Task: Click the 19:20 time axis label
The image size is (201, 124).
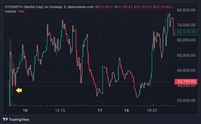Action: click(x=152, y=110)
